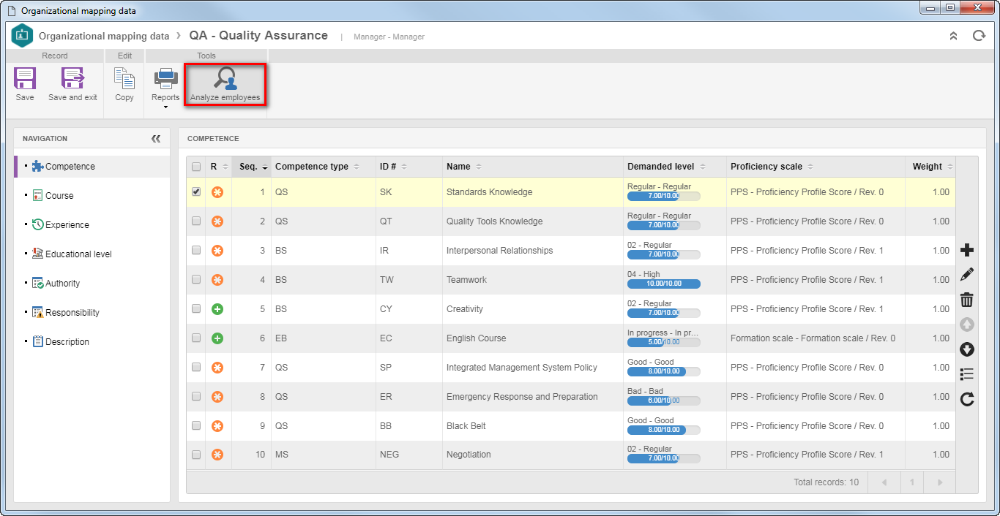
Task: Collapse the Navigation panel
Action: click(x=156, y=138)
